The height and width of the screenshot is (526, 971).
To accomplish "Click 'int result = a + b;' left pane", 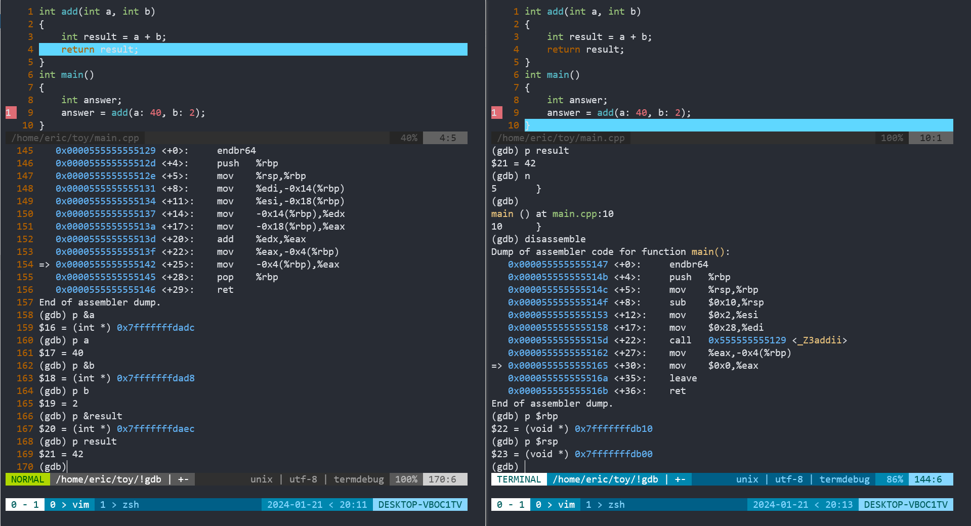I will (x=114, y=37).
